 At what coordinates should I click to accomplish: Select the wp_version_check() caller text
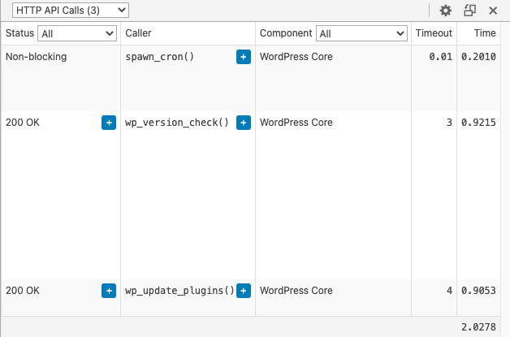[176, 123]
